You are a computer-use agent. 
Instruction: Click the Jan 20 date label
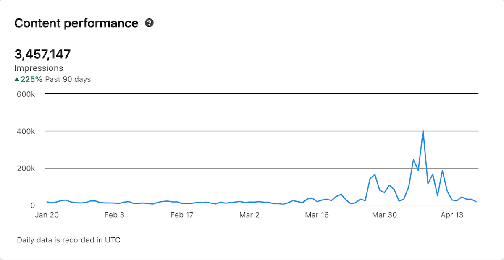[x=46, y=215]
